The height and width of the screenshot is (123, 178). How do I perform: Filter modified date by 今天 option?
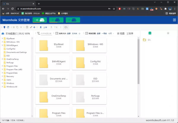click(111, 34)
